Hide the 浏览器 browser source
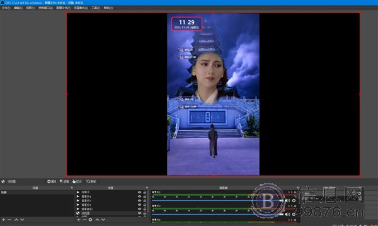The height and width of the screenshot is (226, 378). [x=139, y=213]
